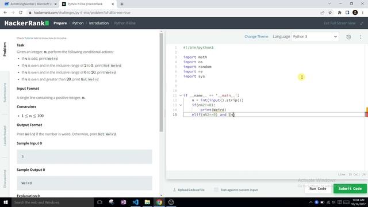This screenshot has height=207, width=368.
Task: Click the Windows taskbar search box
Action: pyautogui.click(x=52, y=202)
